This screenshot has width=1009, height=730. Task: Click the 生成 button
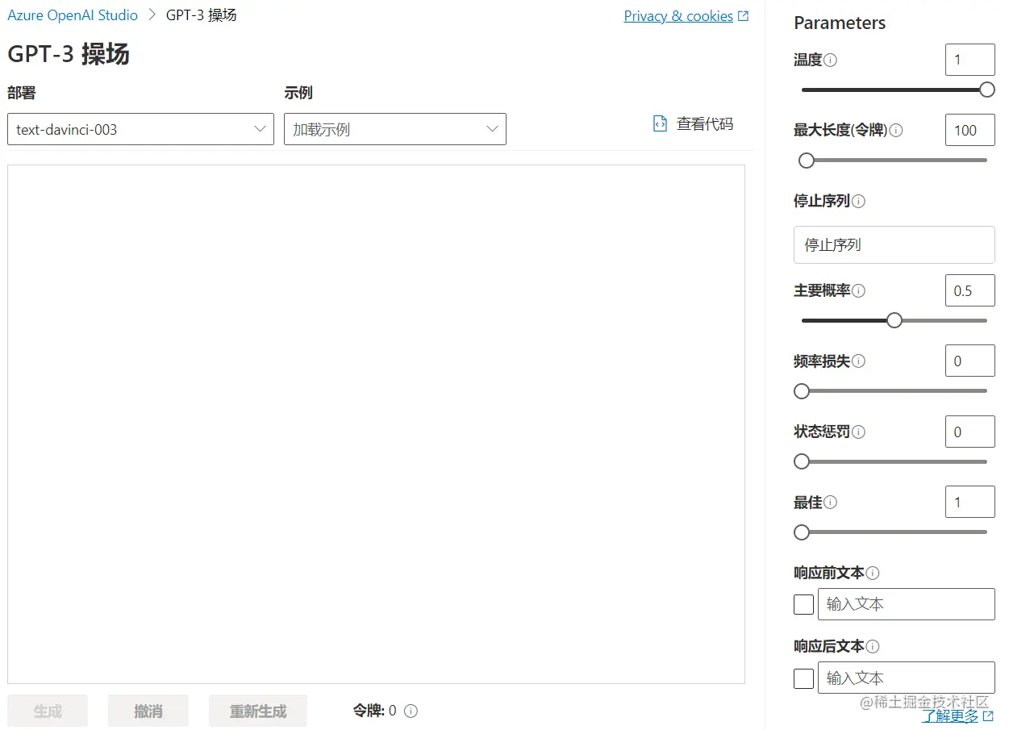(x=48, y=711)
